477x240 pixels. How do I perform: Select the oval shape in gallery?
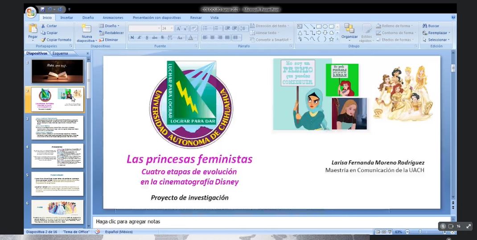coord(325,26)
